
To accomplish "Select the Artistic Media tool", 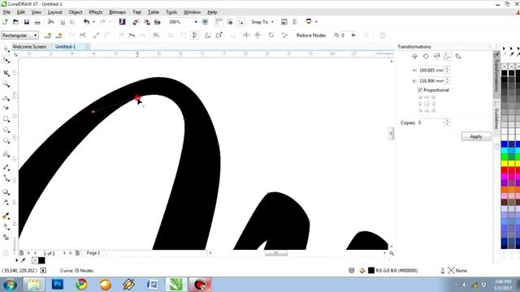I will tap(6, 108).
